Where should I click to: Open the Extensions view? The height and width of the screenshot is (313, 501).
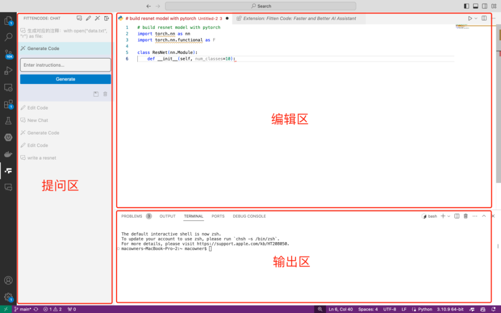click(x=8, y=104)
